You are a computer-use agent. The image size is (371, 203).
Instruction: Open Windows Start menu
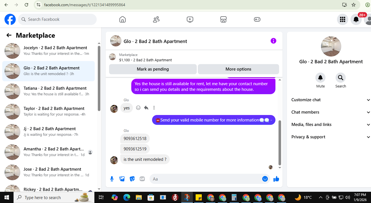tap(6, 197)
